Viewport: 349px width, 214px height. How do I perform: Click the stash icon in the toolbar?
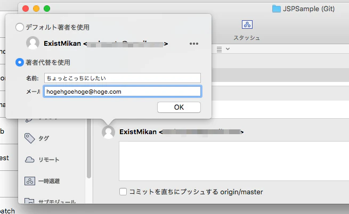click(247, 24)
